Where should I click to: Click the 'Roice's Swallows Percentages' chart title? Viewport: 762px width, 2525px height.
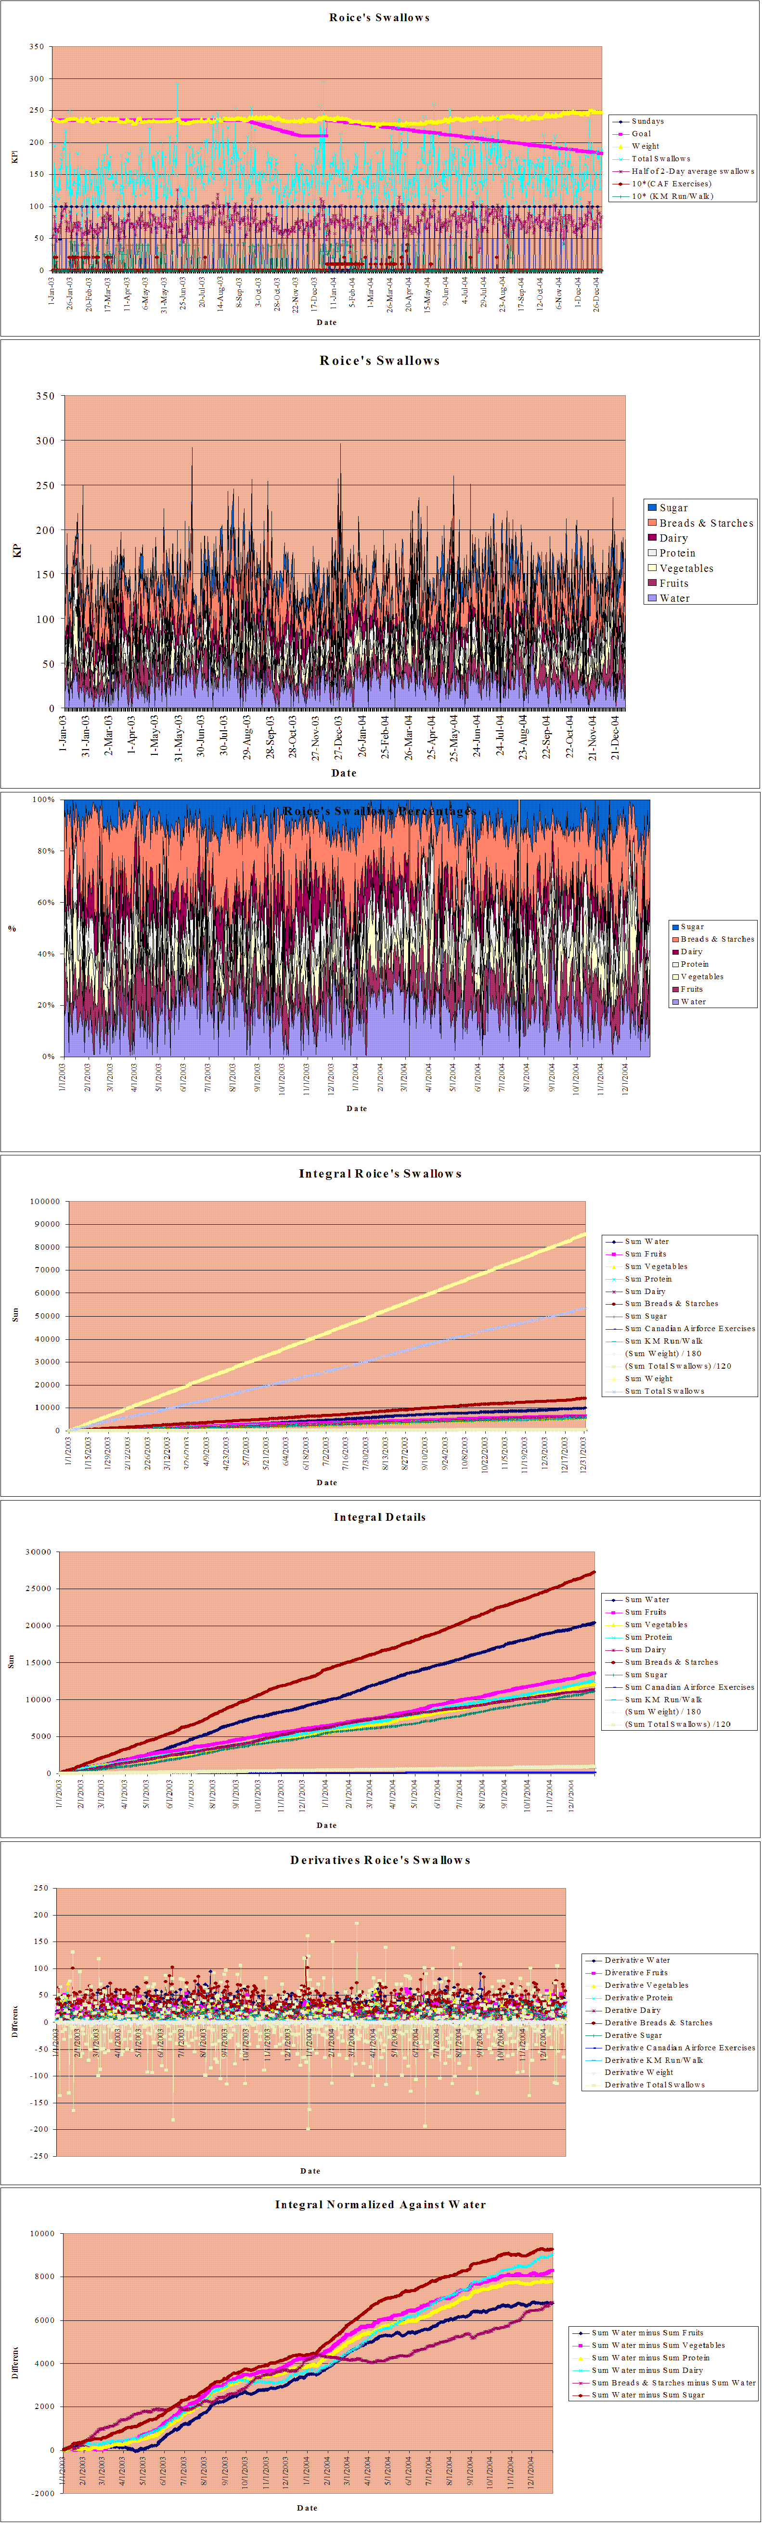[379, 812]
